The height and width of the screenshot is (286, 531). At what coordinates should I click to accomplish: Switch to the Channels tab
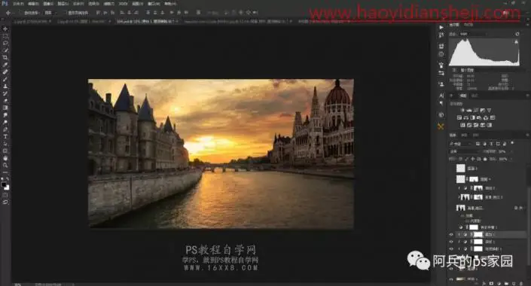(464, 135)
